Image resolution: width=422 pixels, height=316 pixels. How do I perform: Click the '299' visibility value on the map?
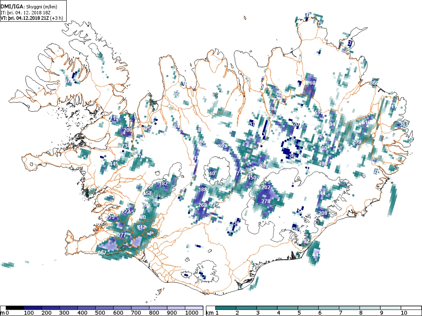coord(357,142)
